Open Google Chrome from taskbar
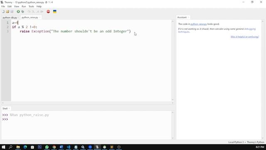This screenshot has width=266, height=150. pyautogui.click(x=54, y=147)
